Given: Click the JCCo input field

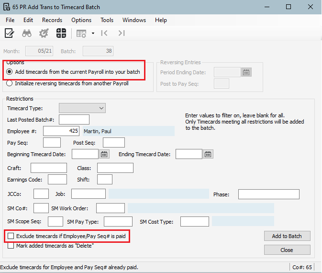Looking at the screenshot, I should [41, 194].
